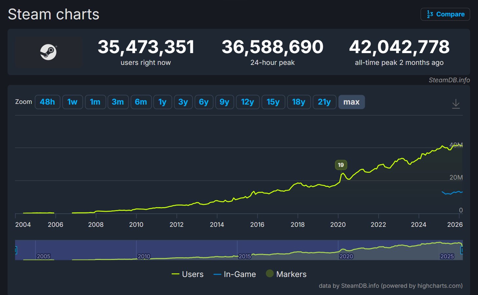Hide the In-Game series in legend
This screenshot has width=478, height=295.
click(235, 274)
